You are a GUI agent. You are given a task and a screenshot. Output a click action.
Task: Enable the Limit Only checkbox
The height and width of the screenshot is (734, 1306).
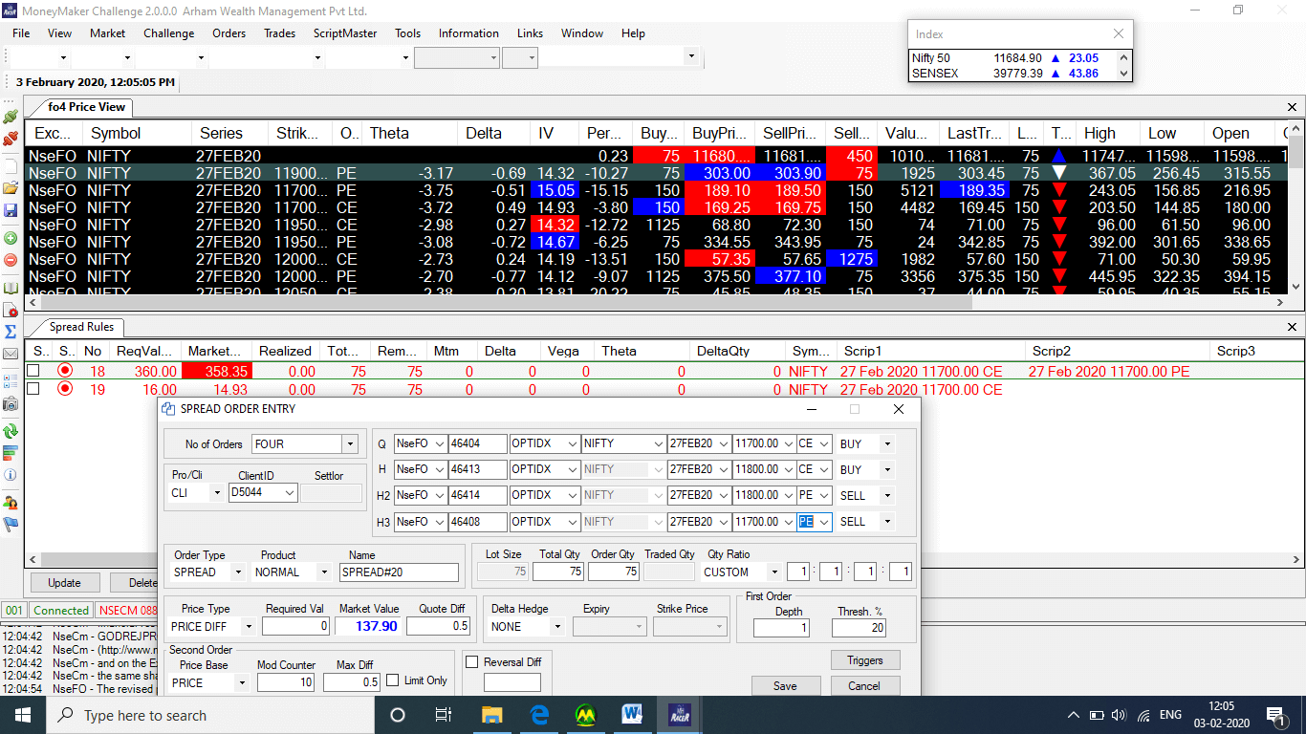(392, 680)
